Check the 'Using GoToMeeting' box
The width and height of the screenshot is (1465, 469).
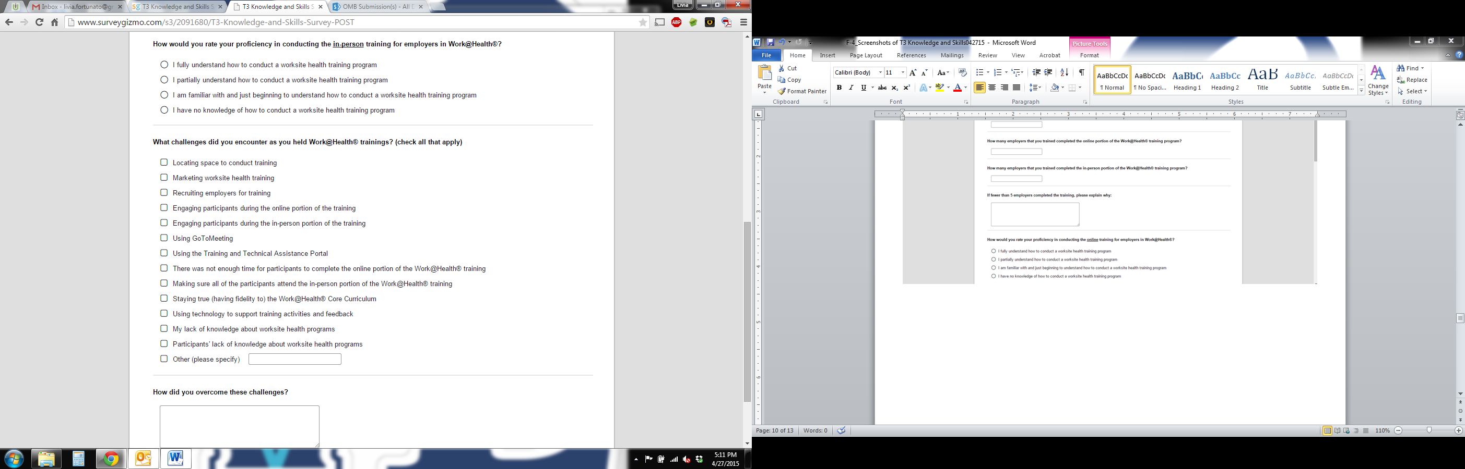click(164, 238)
